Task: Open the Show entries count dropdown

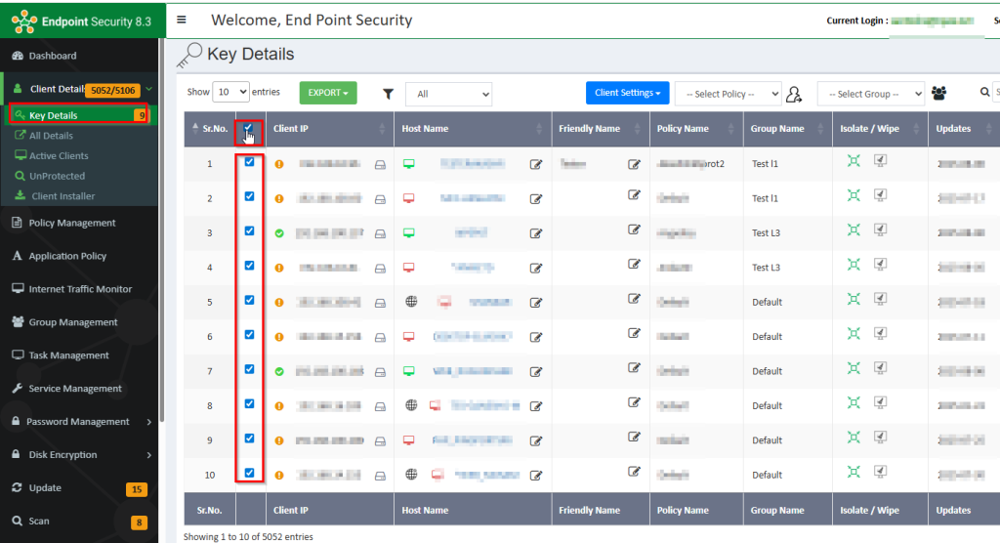Action: (229, 92)
